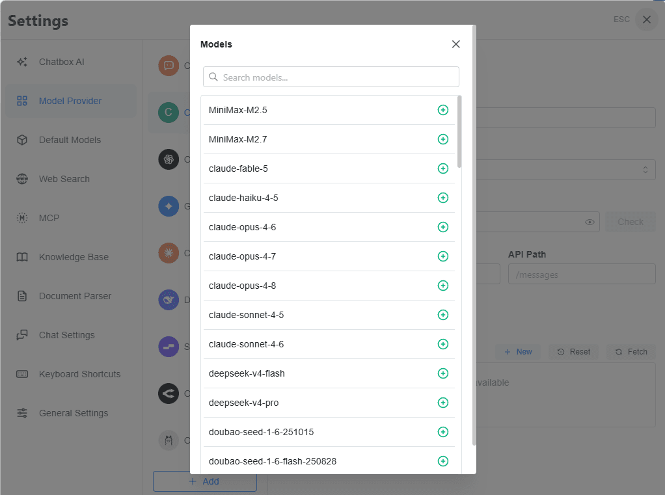Add claude-haiku-4-5 using the plus icon
This screenshot has width=665, height=495.
coord(442,198)
